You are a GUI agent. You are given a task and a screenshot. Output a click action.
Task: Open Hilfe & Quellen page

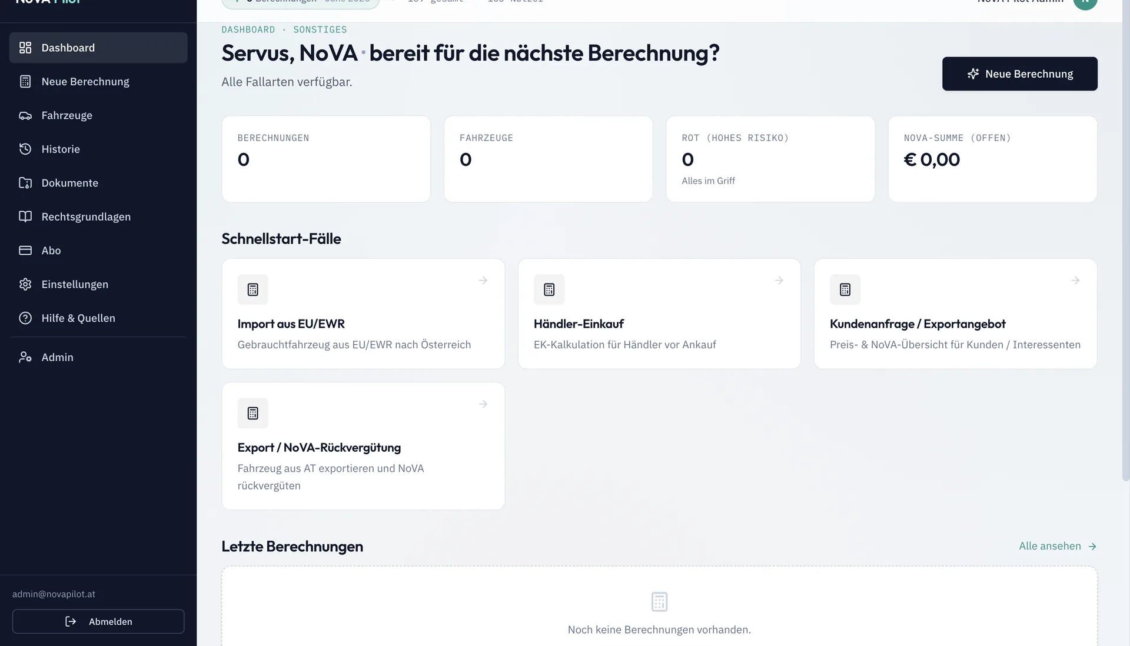[x=98, y=318]
